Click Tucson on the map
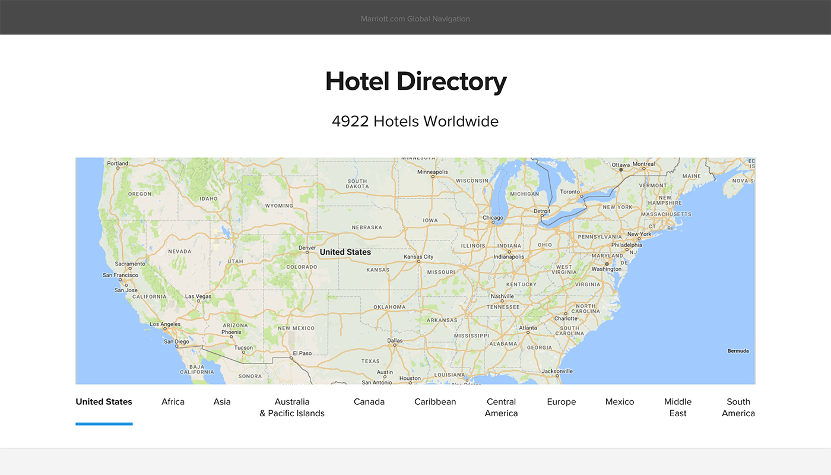831x475 pixels. [x=243, y=348]
